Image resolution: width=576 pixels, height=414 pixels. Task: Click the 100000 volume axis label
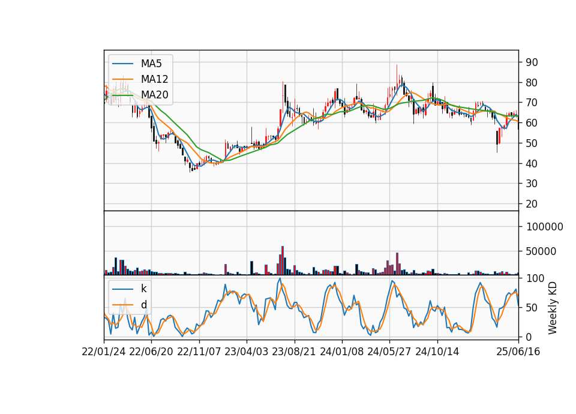(544, 227)
